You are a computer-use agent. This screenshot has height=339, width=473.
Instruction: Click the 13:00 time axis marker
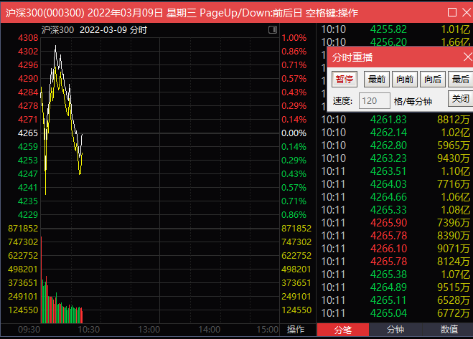coord(149,330)
